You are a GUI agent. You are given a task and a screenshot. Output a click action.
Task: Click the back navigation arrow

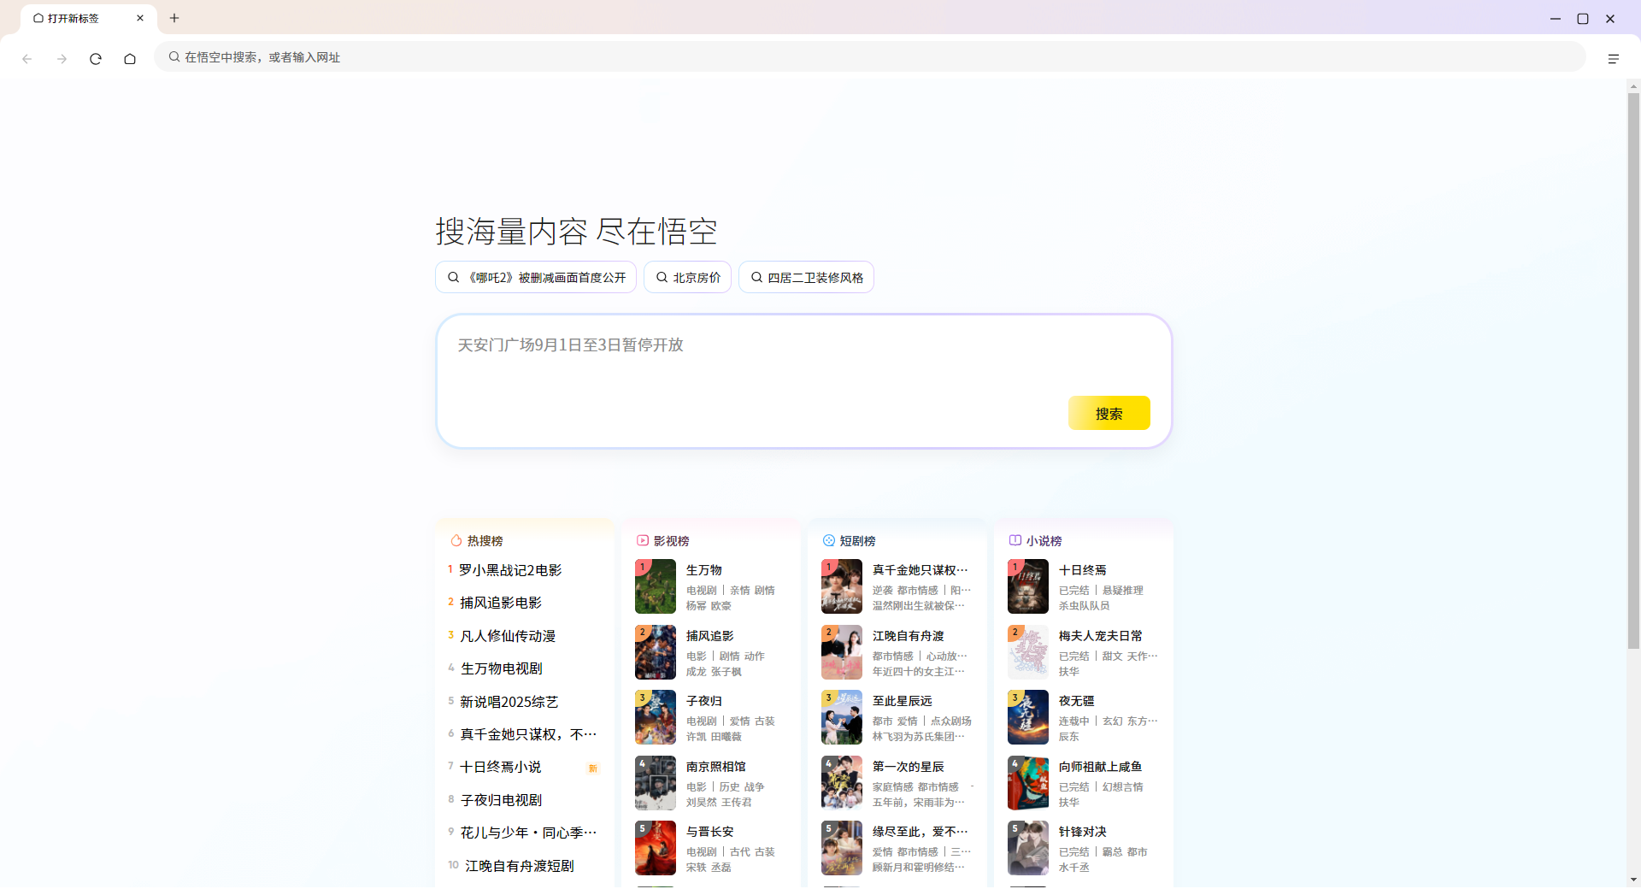coord(27,58)
